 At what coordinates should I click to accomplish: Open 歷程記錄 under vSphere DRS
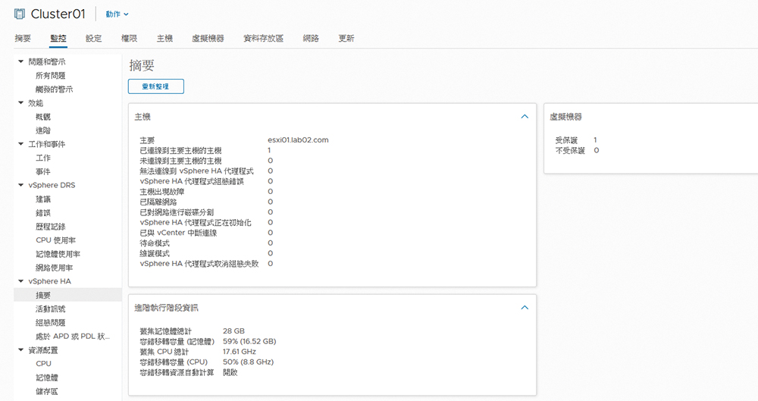pyautogui.click(x=50, y=227)
